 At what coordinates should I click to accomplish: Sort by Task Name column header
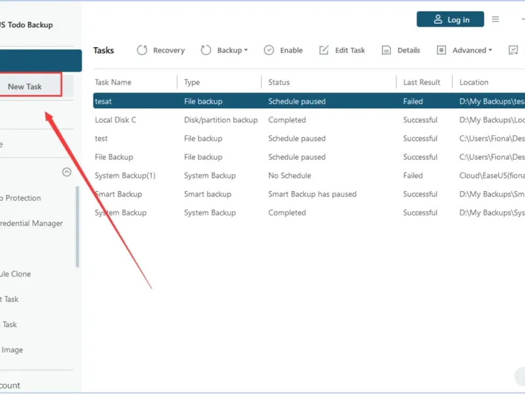pyautogui.click(x=113, y=82)
